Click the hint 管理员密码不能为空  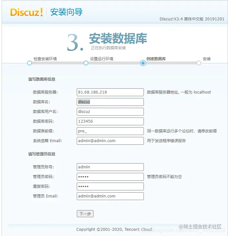(164, 177)
